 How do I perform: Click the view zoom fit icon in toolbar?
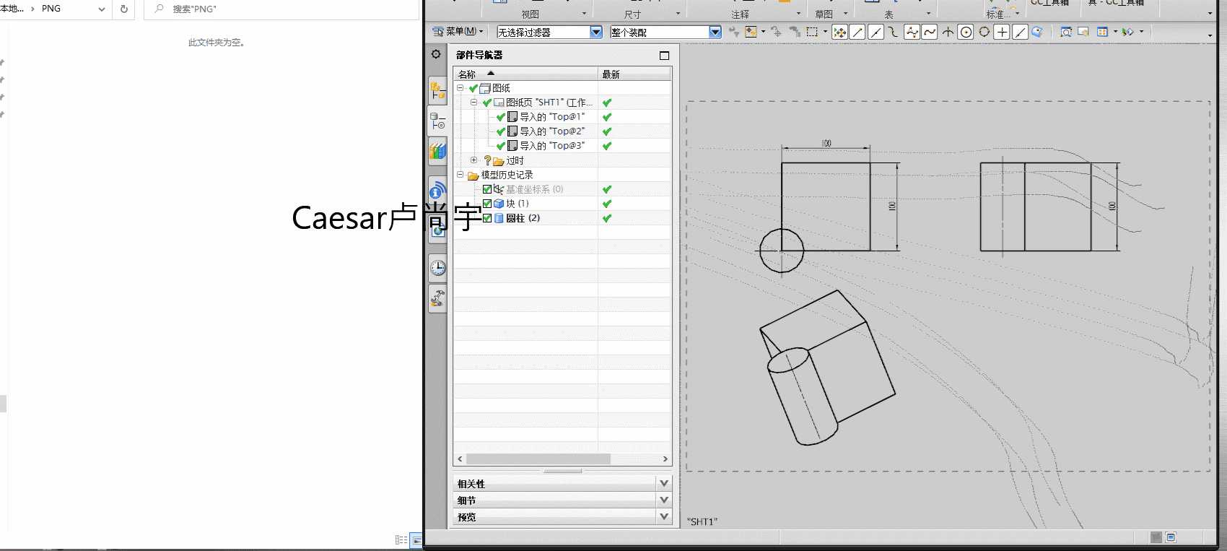pos(1066,32)
